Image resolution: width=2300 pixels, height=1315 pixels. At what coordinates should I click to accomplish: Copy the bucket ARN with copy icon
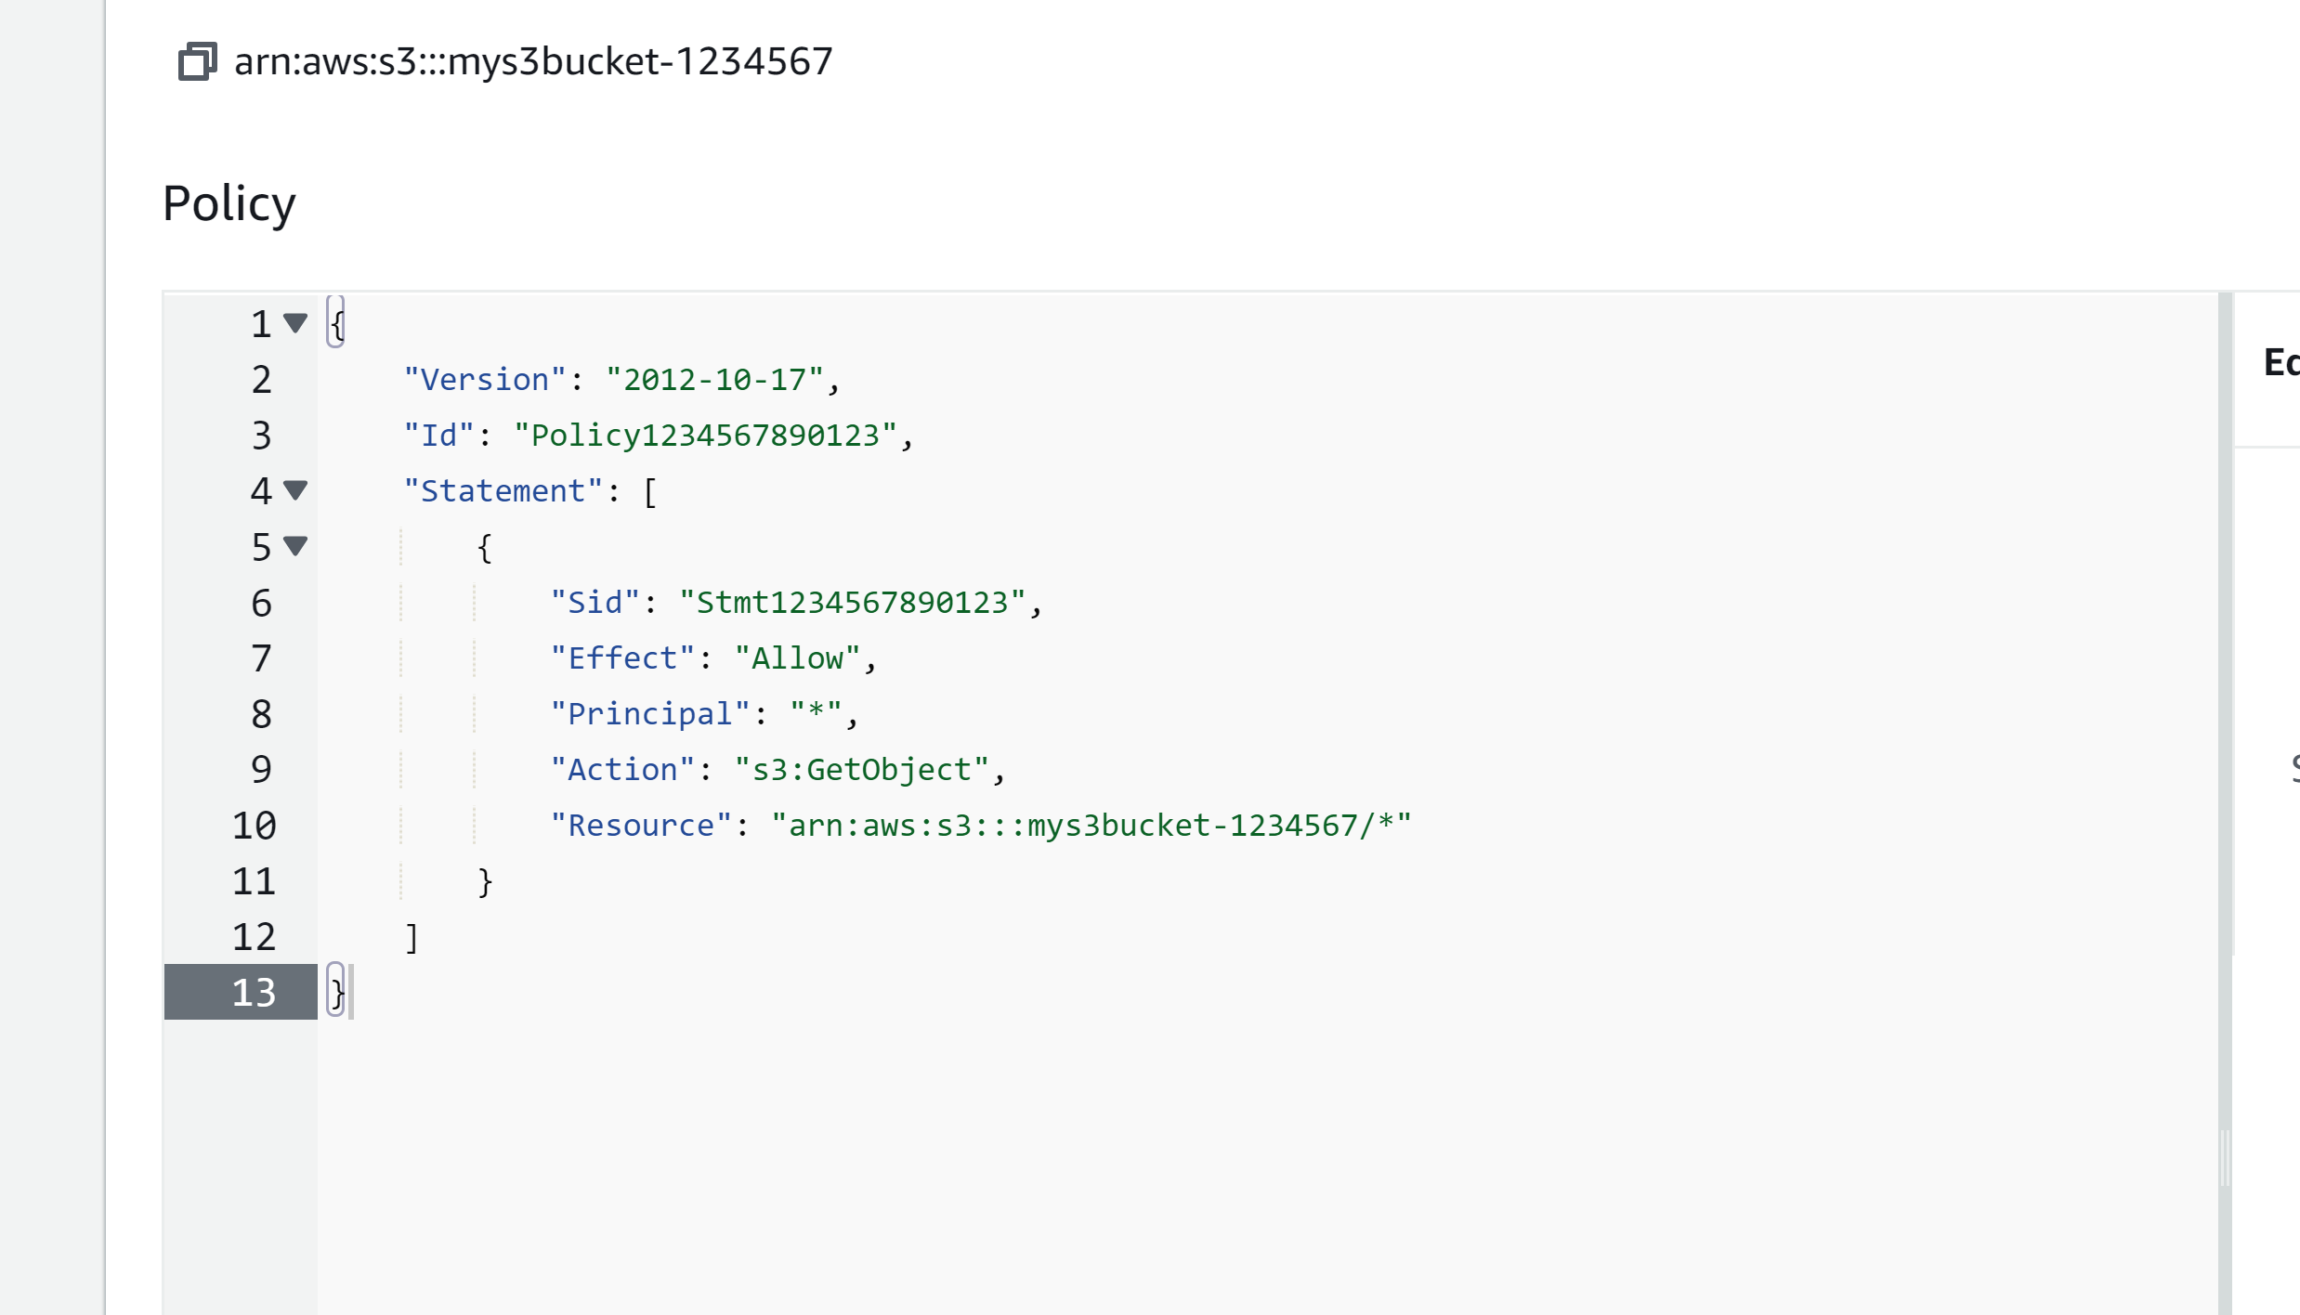[197, 61]
